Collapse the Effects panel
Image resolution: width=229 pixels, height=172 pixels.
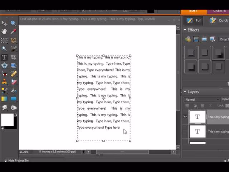coord(185,30)
